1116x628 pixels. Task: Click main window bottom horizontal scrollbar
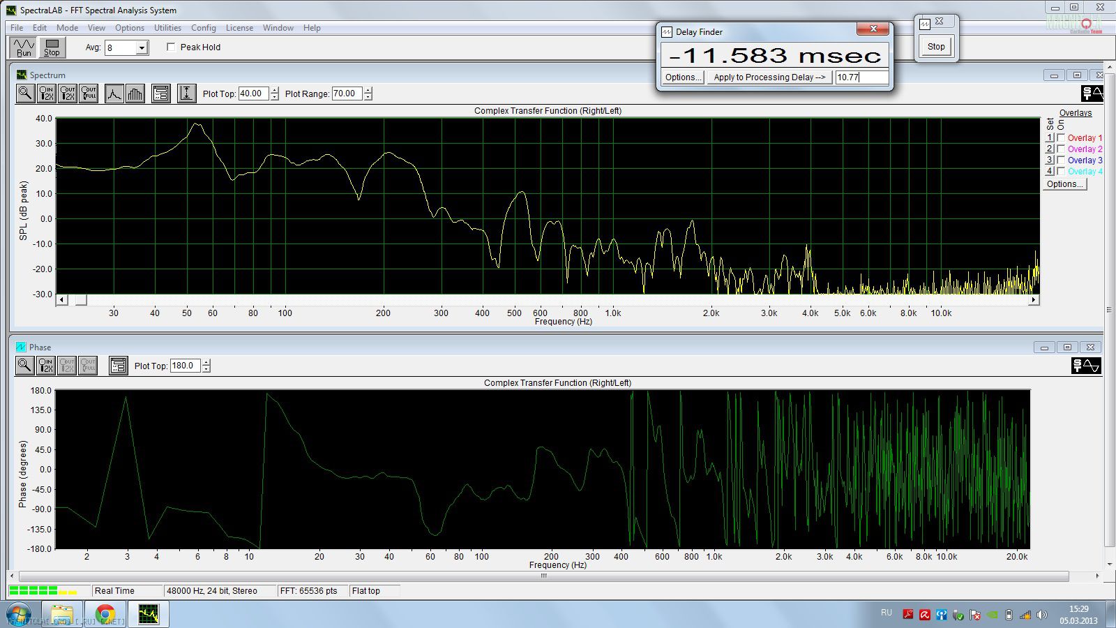pyautogui.click(x=544, y=576)
